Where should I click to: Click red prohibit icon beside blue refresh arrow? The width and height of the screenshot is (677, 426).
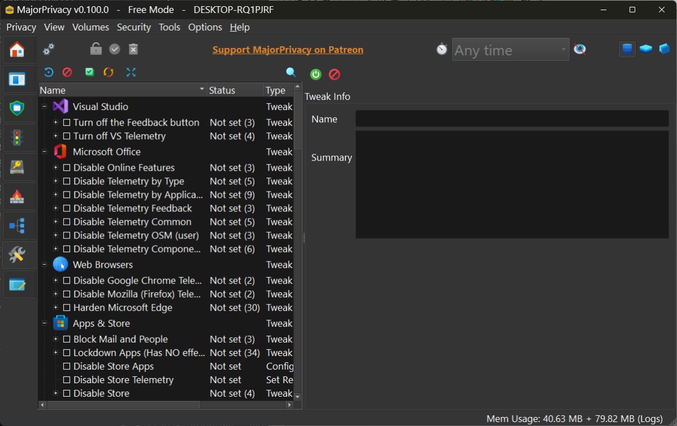point(67,72)
